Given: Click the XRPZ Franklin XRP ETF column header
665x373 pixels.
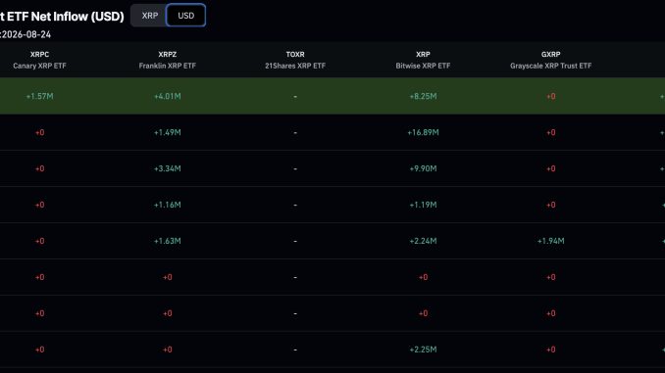Looking at the screenshot, I should 168,60.
